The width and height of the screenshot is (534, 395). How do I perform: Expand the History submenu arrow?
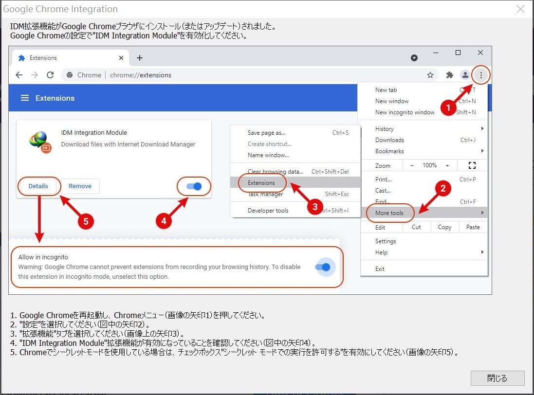tap(482, 128)
